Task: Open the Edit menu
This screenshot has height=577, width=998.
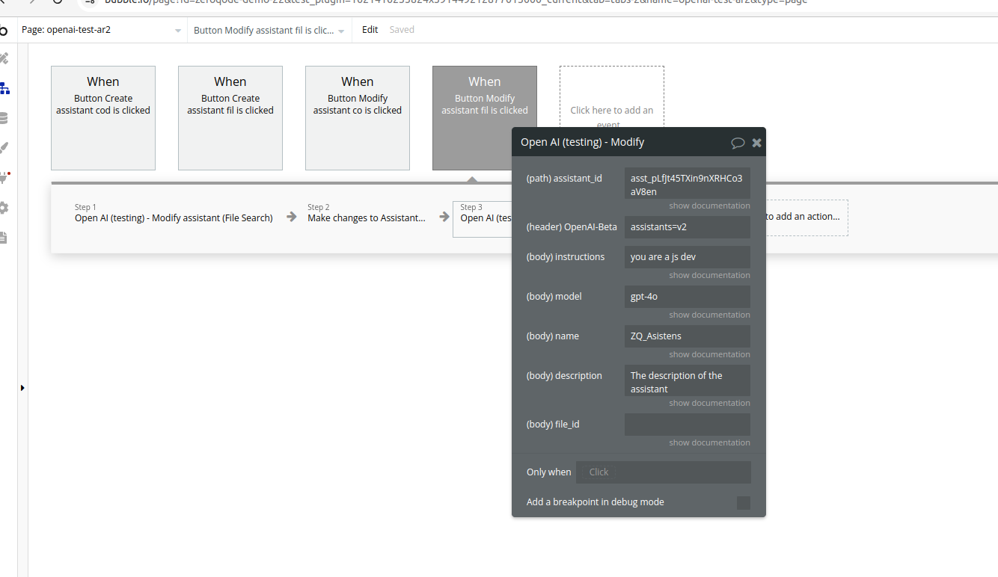Action: tap(370, 30)
